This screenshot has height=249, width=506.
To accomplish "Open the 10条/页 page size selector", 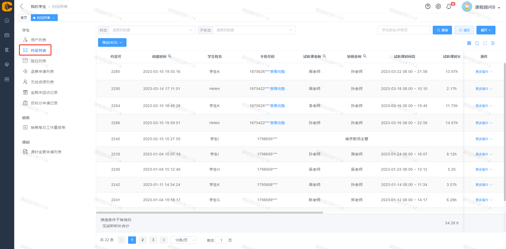I will [183, 240].
